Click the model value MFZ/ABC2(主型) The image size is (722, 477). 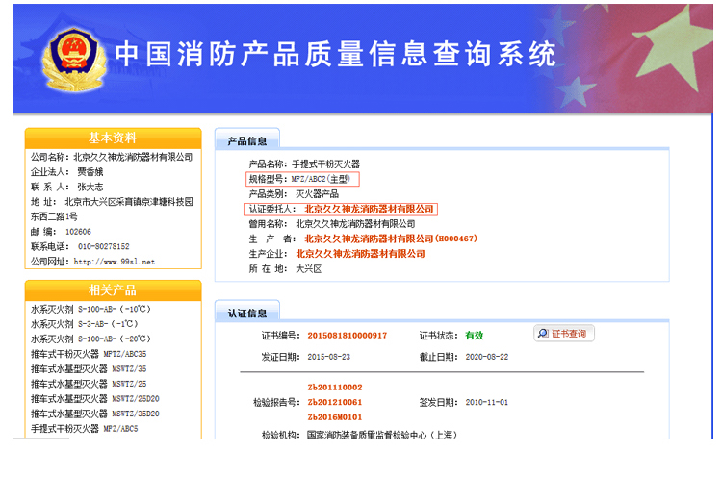pyautogui.click(x=321, y=179)
